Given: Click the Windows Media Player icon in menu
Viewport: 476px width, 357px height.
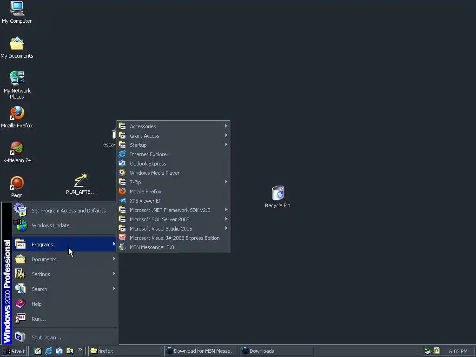Looking at the screenshot, I should pos(122,173).
